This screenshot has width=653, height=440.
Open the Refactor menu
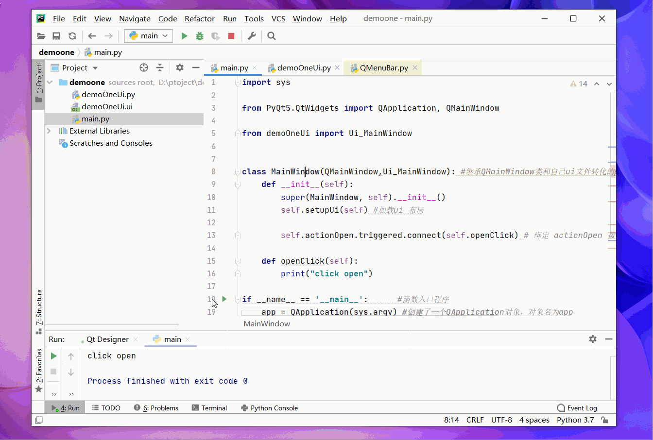point(200,18)
